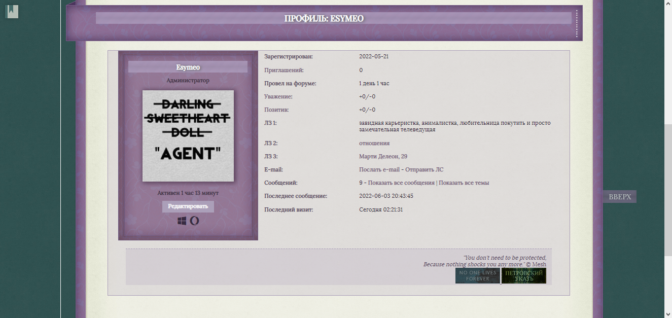Open "Показать все сообщения" link

click(x=401, y=183)
